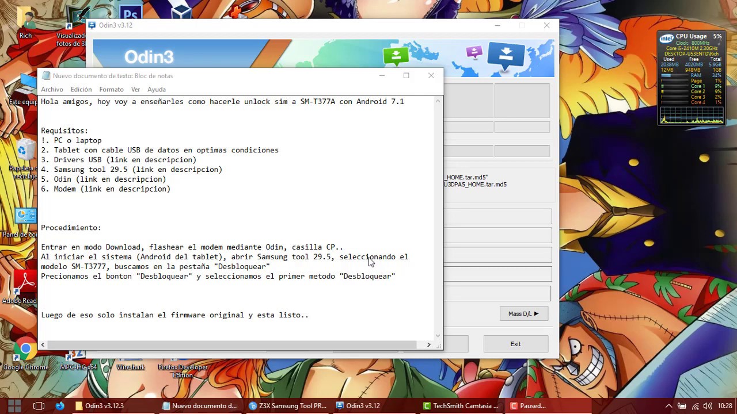Click the purple download bubble in Odin3 banner
This screenshot has width=737, height=414.
[474, 53]
